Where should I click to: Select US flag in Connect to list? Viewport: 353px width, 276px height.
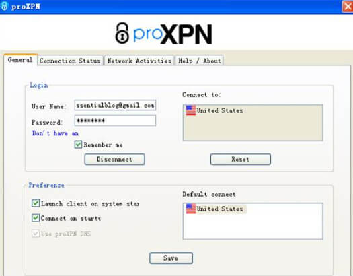coord(191,110)
